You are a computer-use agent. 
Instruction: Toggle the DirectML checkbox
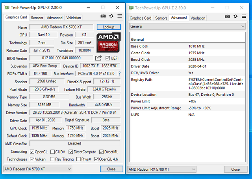[101, 152]
